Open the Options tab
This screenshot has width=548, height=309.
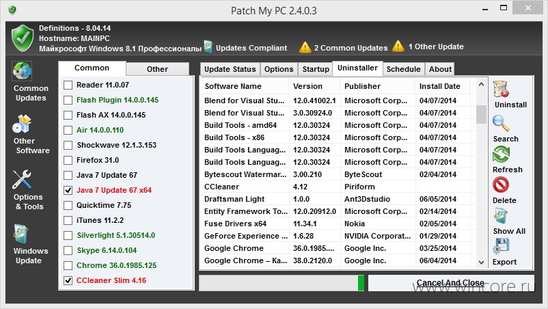pos(279,69)
